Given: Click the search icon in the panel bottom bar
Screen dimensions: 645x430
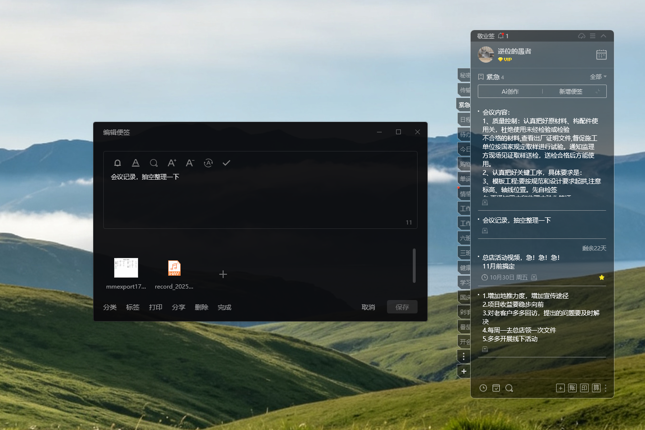Looking at the screenshot, I should click(509, 388).
